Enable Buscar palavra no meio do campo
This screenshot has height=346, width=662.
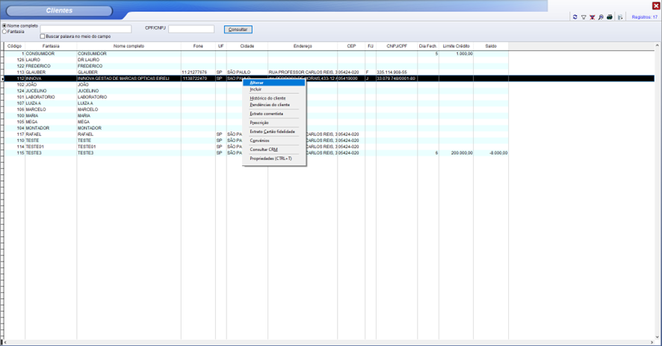43,37
